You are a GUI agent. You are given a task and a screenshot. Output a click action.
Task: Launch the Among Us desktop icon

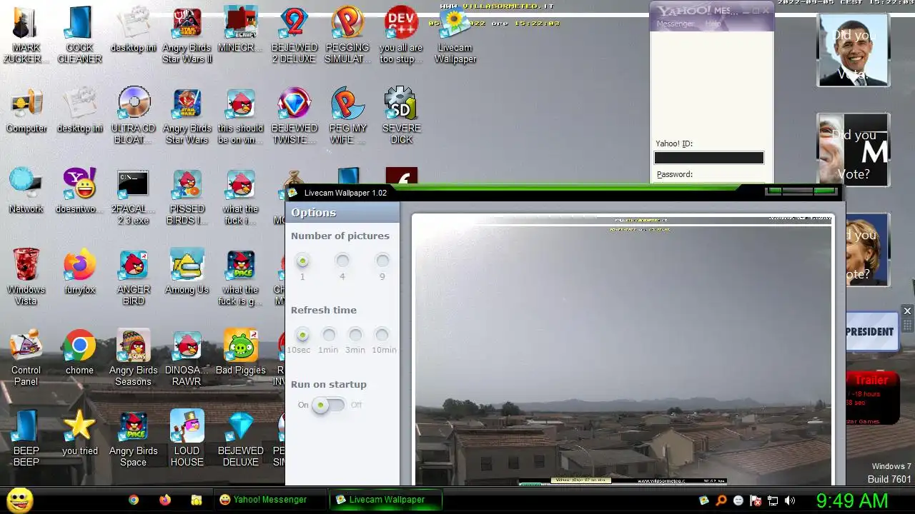pos(187,271)
